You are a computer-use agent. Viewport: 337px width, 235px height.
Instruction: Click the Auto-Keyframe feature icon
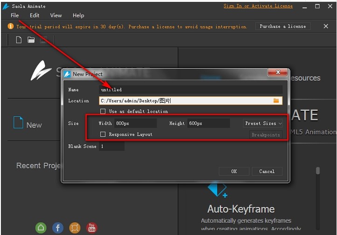pos(217,189)
